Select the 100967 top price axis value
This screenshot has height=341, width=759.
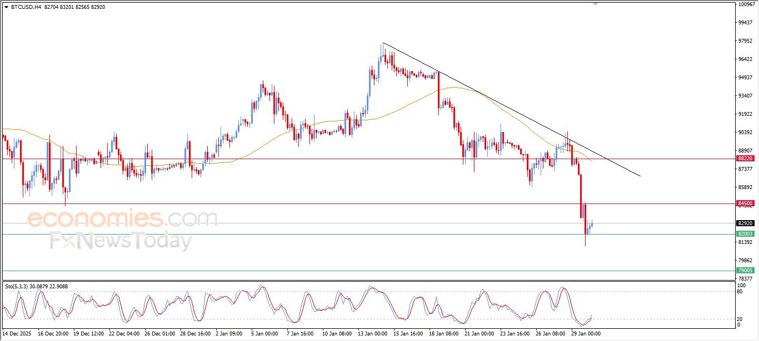pyautogui.click(x=747, y=4)
